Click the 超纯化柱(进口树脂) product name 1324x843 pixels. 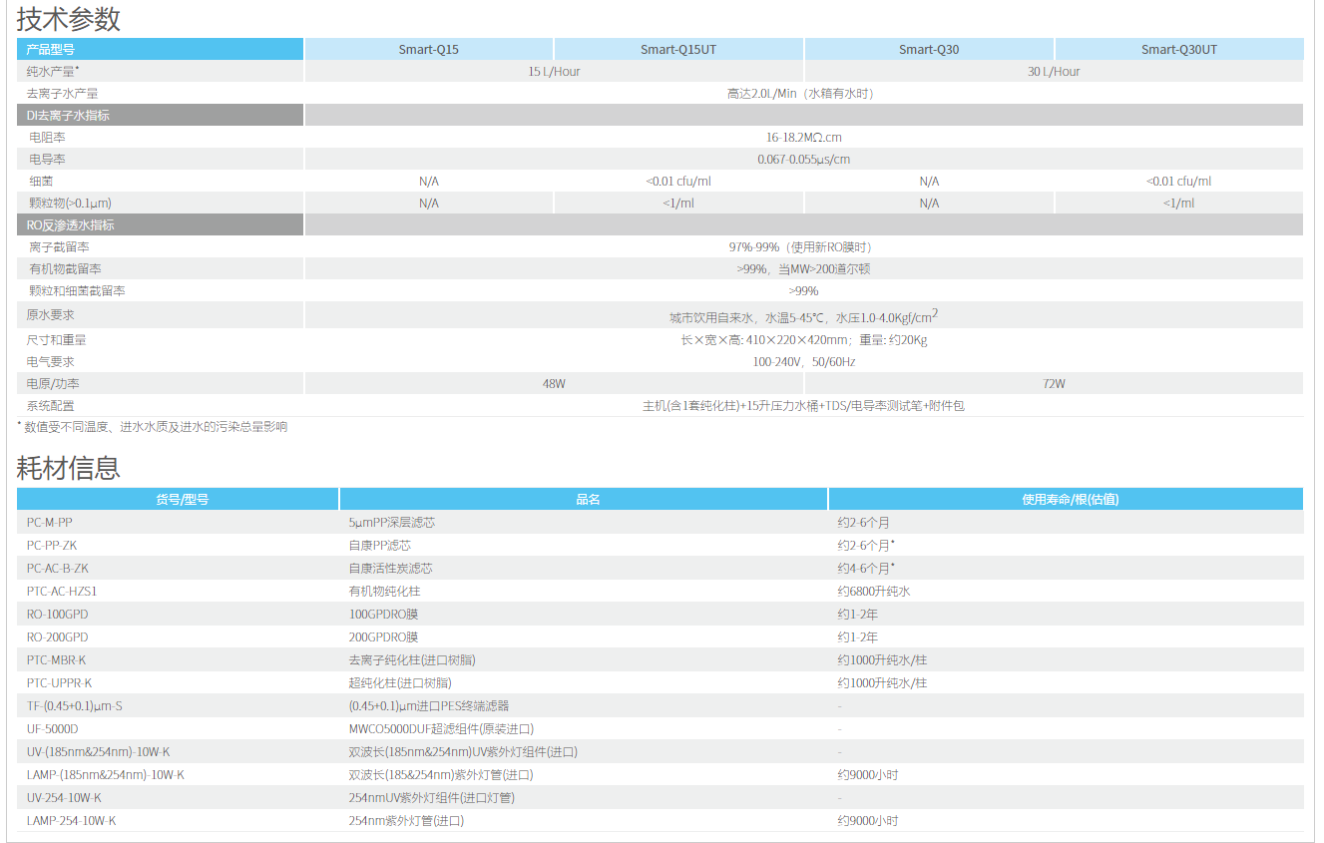(x=399, y=683)
